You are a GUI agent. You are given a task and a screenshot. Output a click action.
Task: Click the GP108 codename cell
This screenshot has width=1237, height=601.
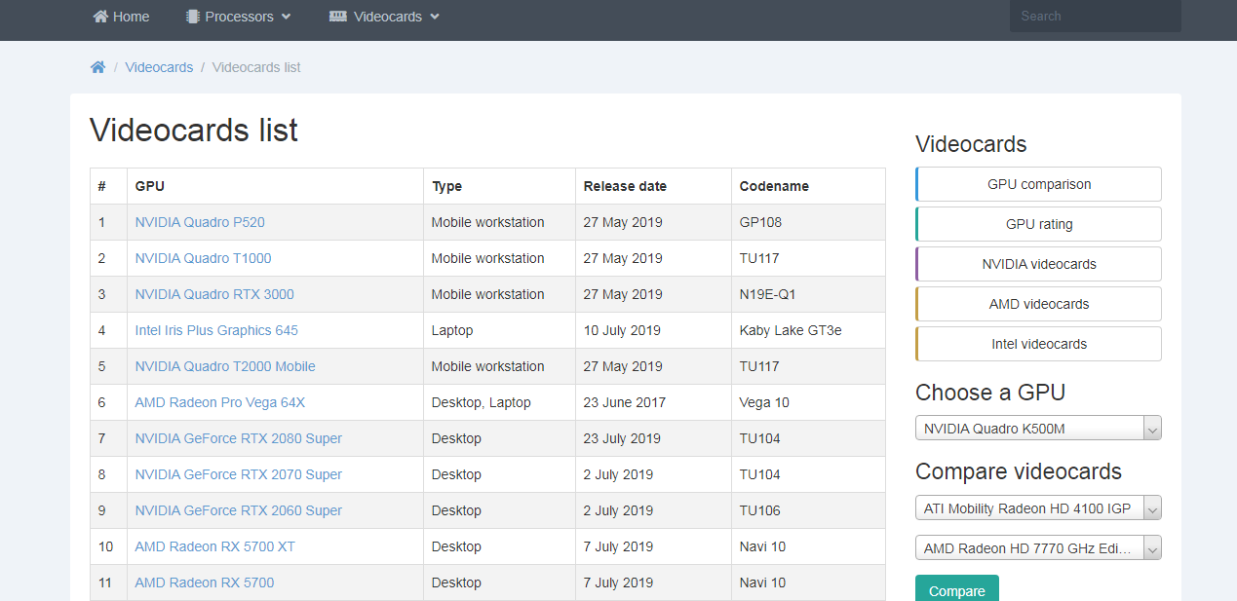[808, 222]
